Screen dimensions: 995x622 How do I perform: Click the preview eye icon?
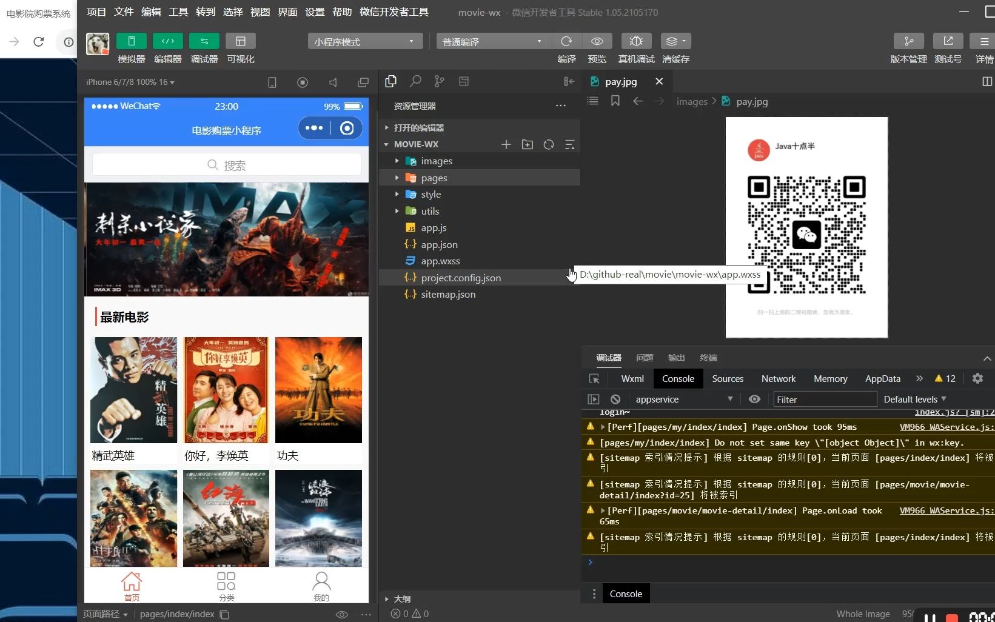coord(597,41)
